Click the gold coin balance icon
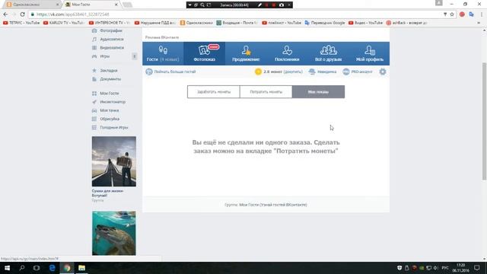 coord(258,72)
